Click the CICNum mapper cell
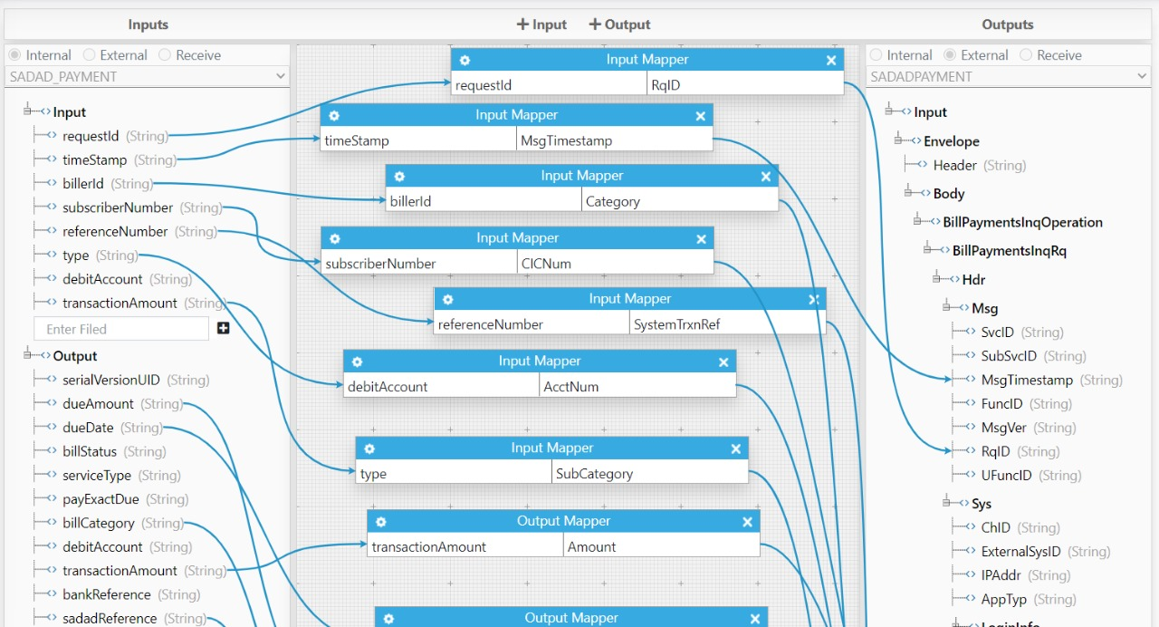 615,264
